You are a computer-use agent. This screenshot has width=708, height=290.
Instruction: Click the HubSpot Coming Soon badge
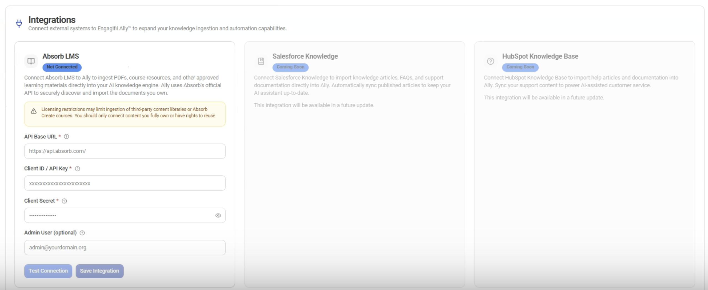point(520,67)
